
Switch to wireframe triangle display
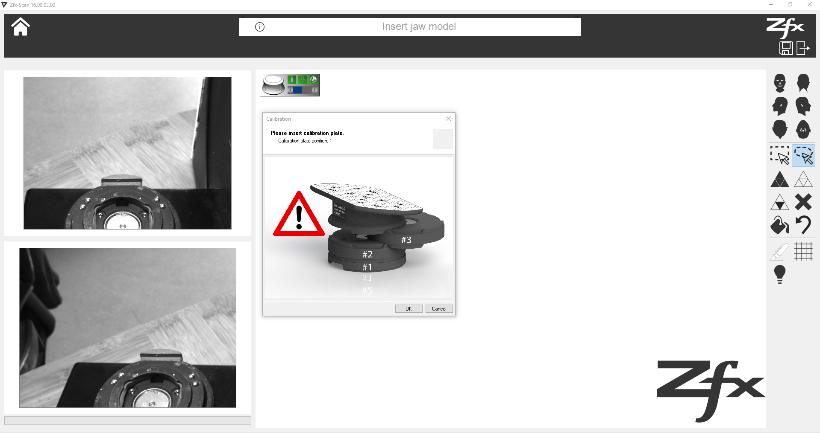point(803,179)
